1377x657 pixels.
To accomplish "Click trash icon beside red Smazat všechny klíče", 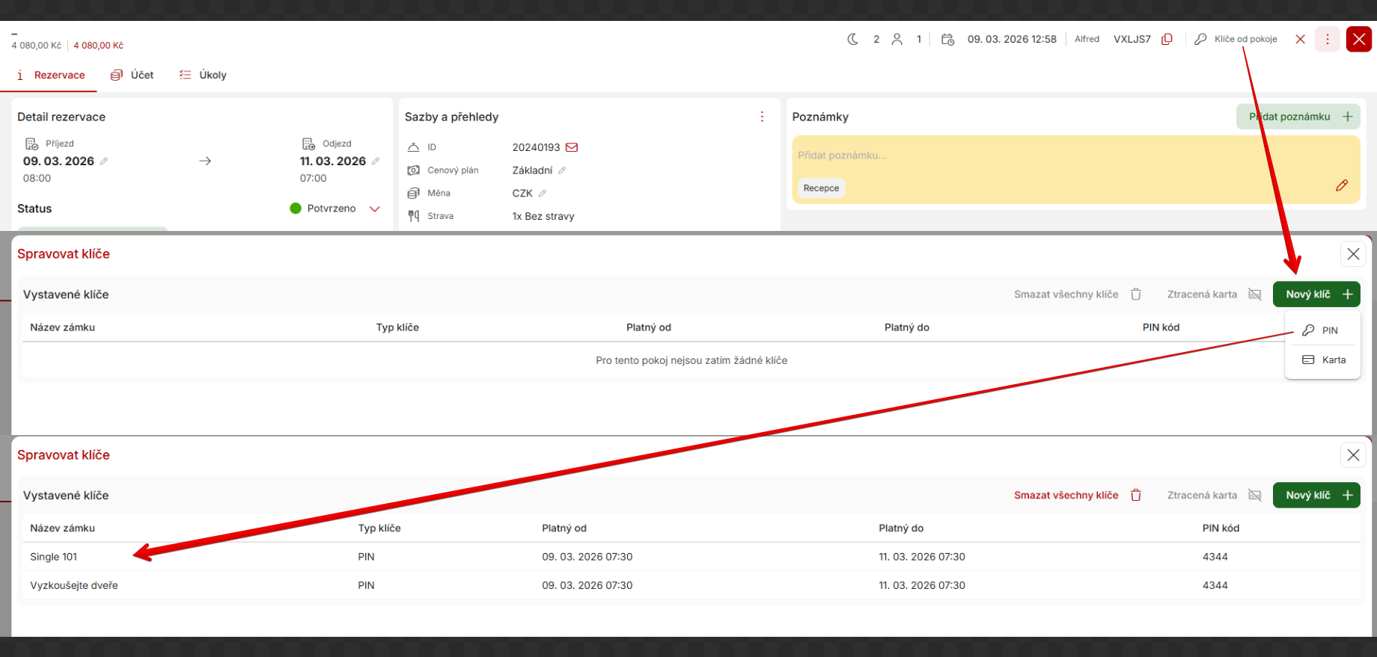I will pyautogui.click(x=1136, y=496).
